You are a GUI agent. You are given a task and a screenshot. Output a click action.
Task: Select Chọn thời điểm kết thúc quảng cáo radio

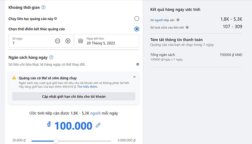pos(136,29)
